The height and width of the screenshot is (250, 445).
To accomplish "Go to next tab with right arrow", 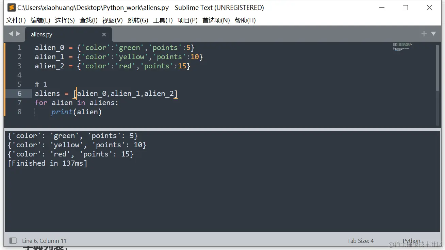I will (18, 34).
